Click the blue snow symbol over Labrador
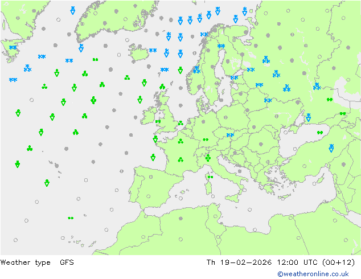The width and height of the screenshot is (361, 279). [x=13, y=47]
